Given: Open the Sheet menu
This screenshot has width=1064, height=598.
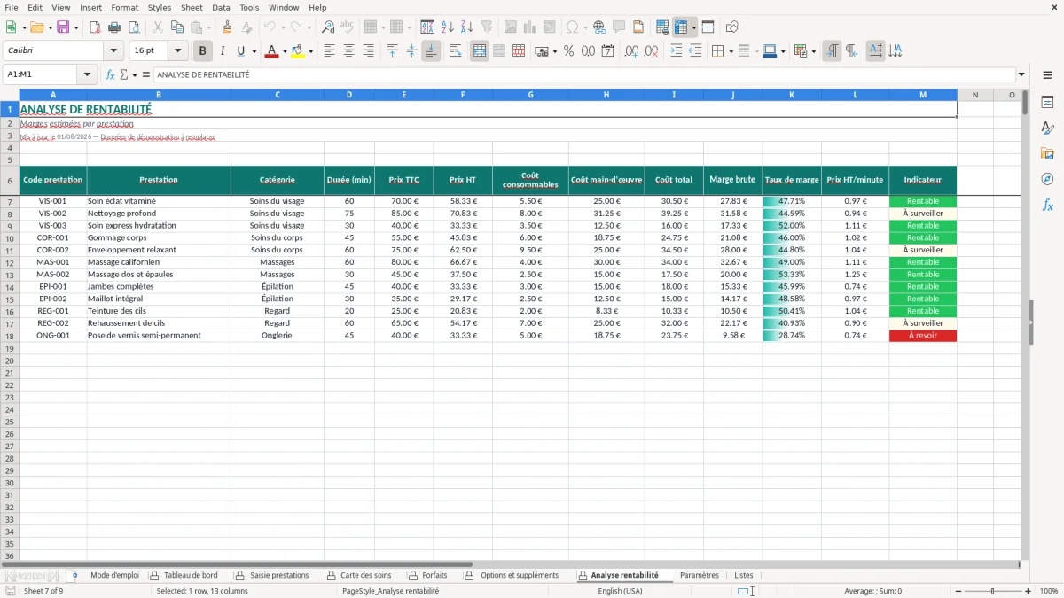Looking at the screenshot, I should point(192,7).
